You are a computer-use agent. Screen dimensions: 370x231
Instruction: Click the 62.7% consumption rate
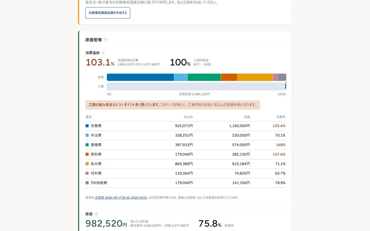280,173
